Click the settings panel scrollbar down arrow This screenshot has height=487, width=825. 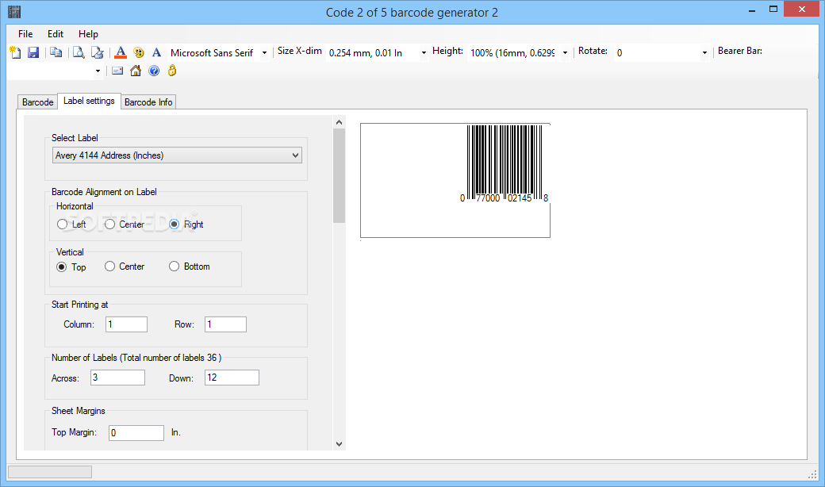(339, 444)
